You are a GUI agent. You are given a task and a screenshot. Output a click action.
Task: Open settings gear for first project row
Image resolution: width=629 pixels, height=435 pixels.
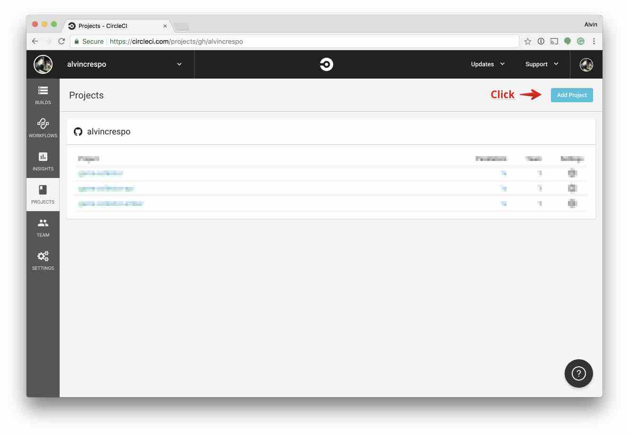572,173
